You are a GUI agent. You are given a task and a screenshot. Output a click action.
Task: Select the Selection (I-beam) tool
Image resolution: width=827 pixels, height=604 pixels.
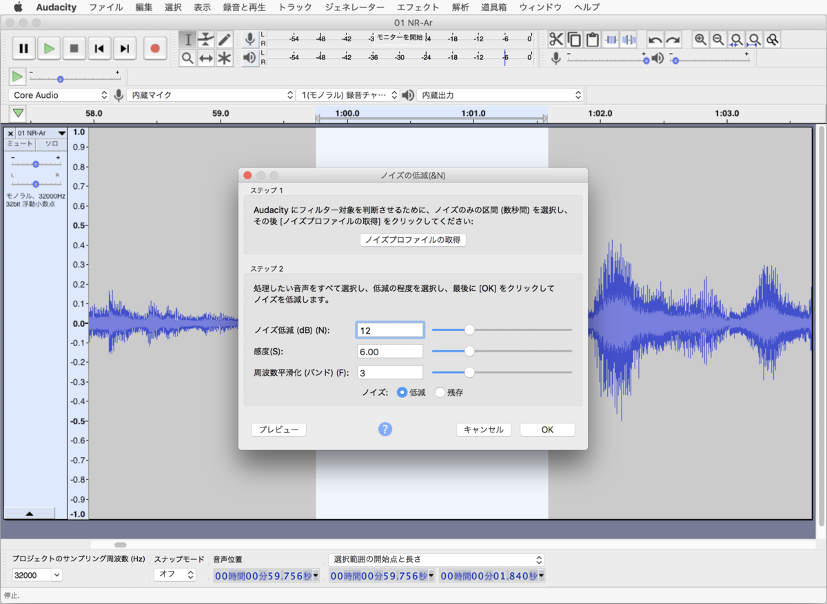[x=188, y=40]
